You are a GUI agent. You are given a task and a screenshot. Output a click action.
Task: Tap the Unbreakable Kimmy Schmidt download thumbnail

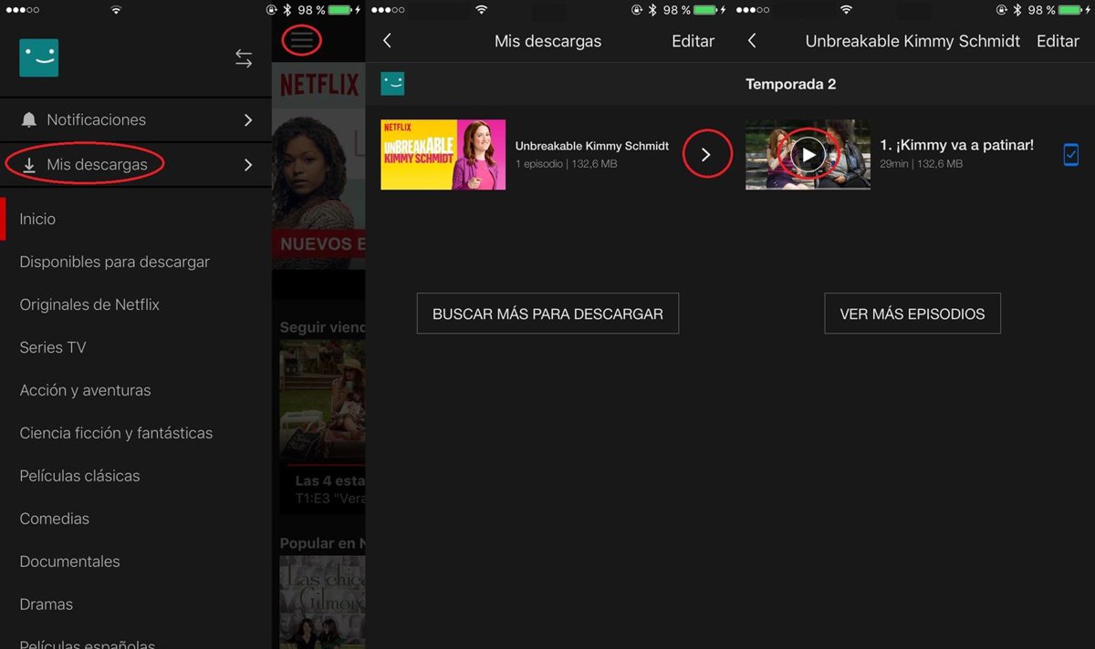tap(443, 154)
